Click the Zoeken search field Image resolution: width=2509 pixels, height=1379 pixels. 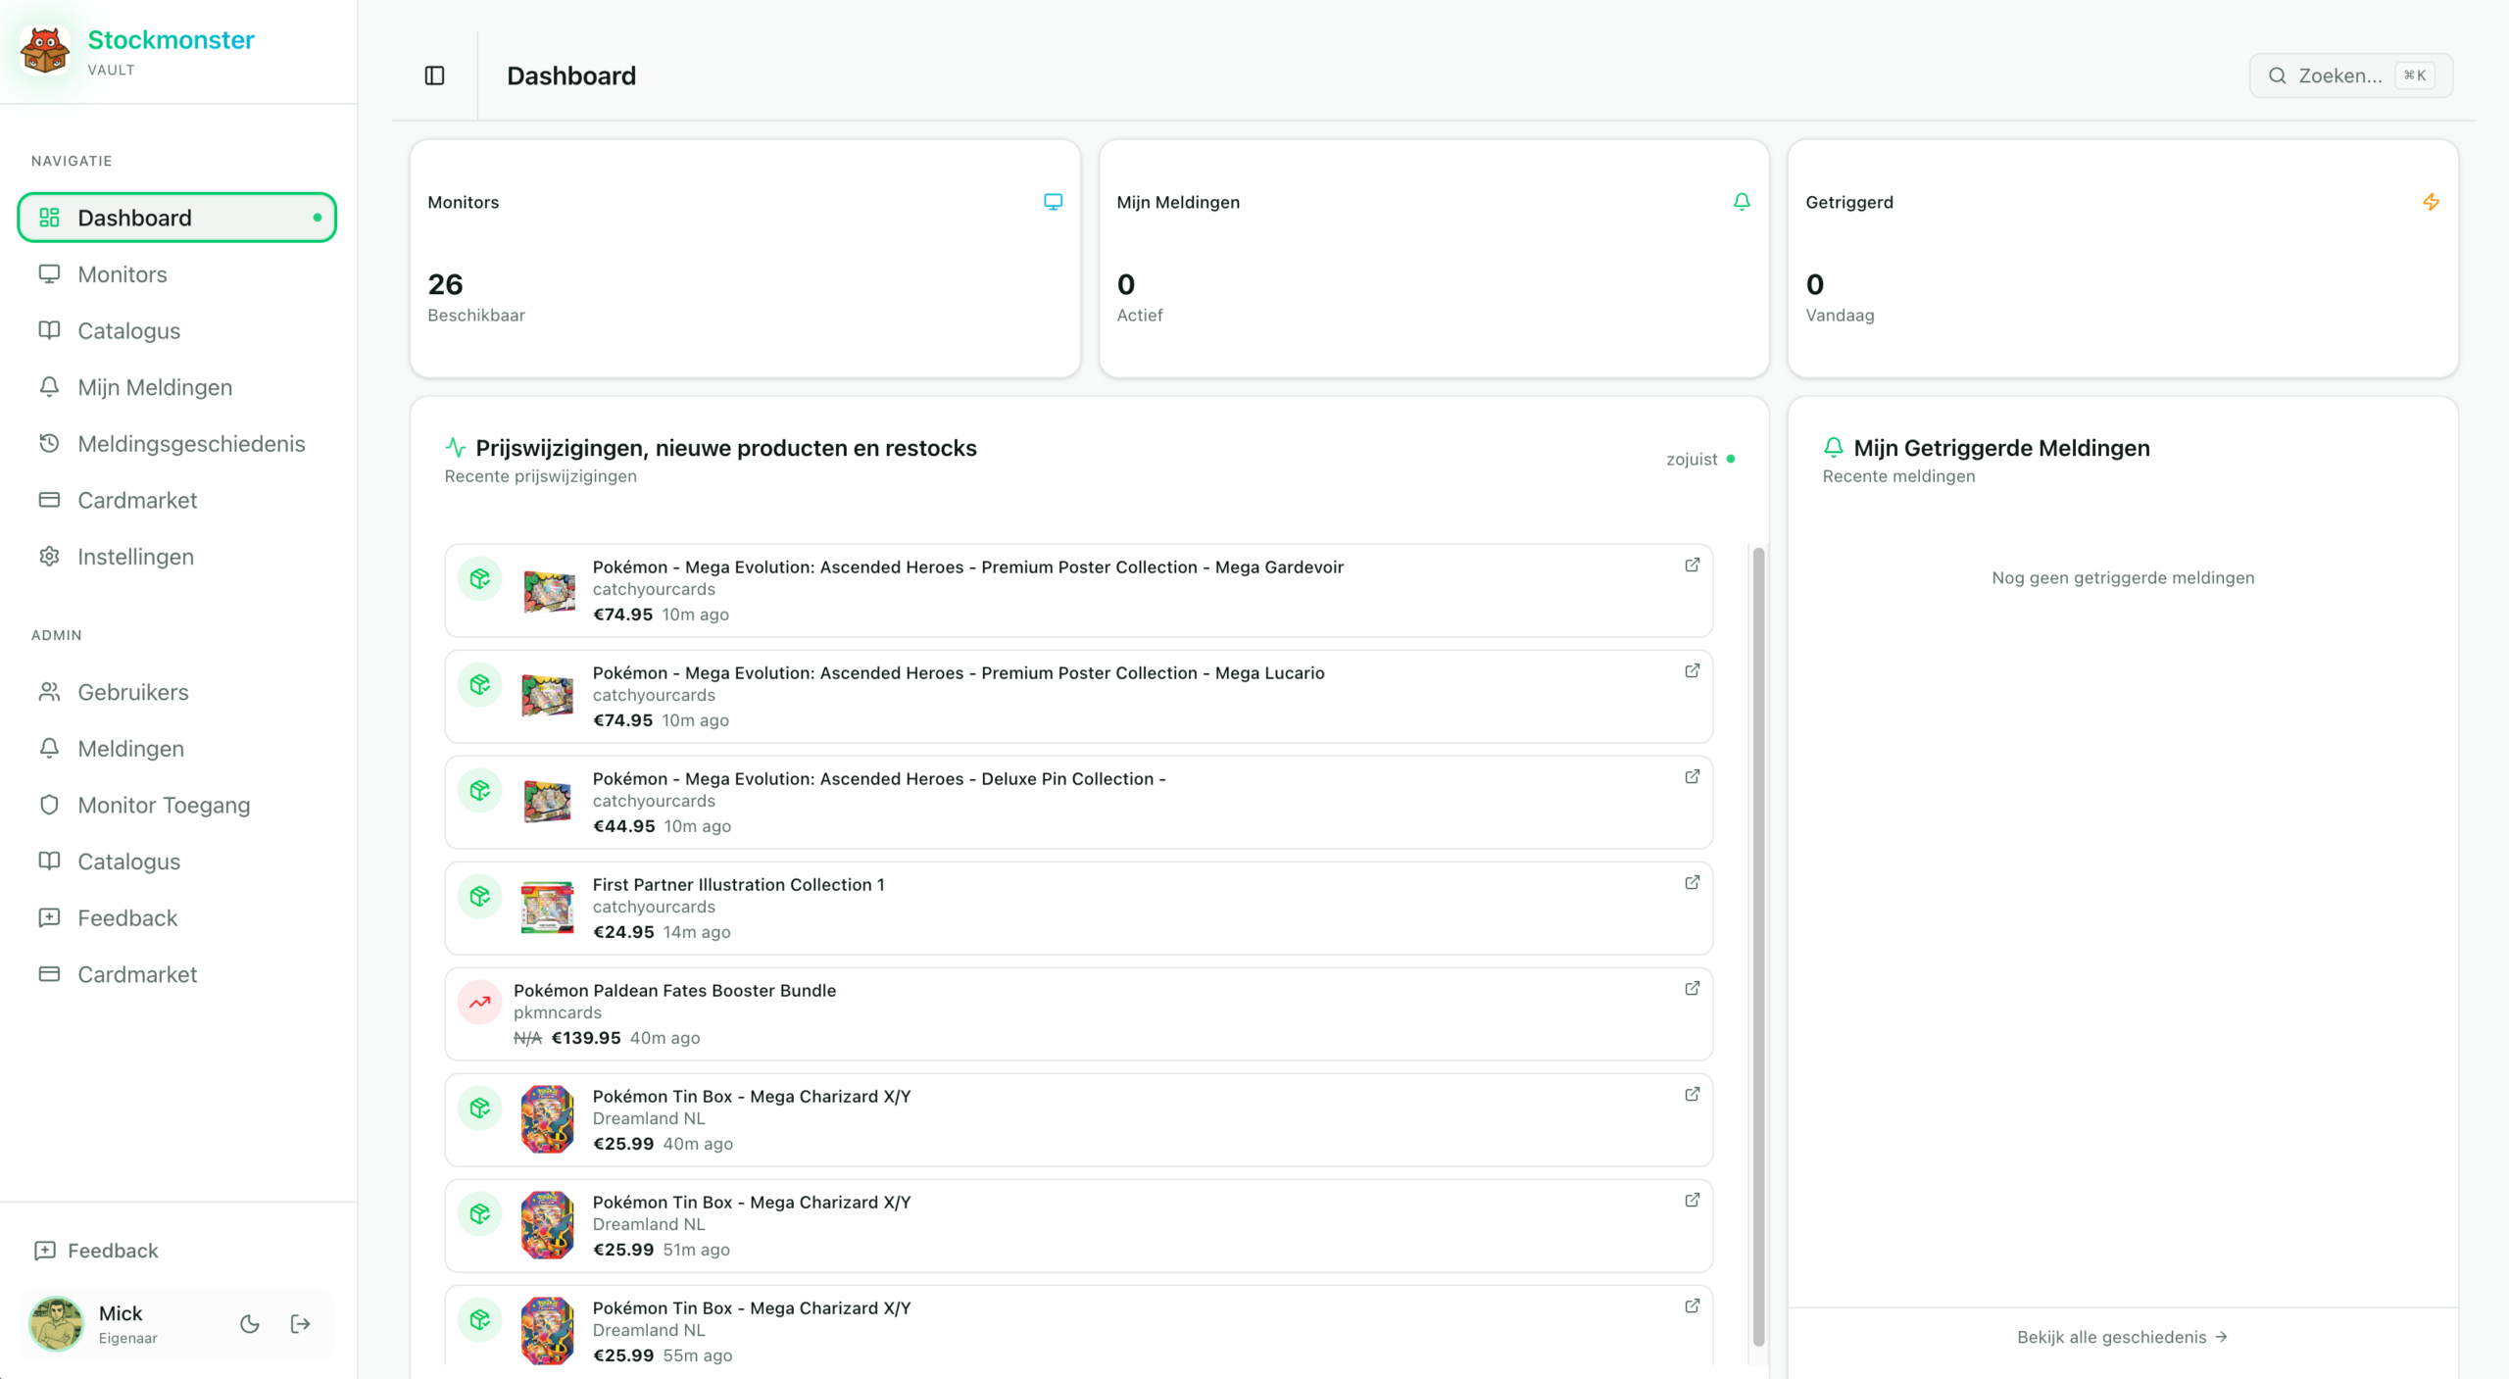pyautogui.click(x=2349, y=75)
